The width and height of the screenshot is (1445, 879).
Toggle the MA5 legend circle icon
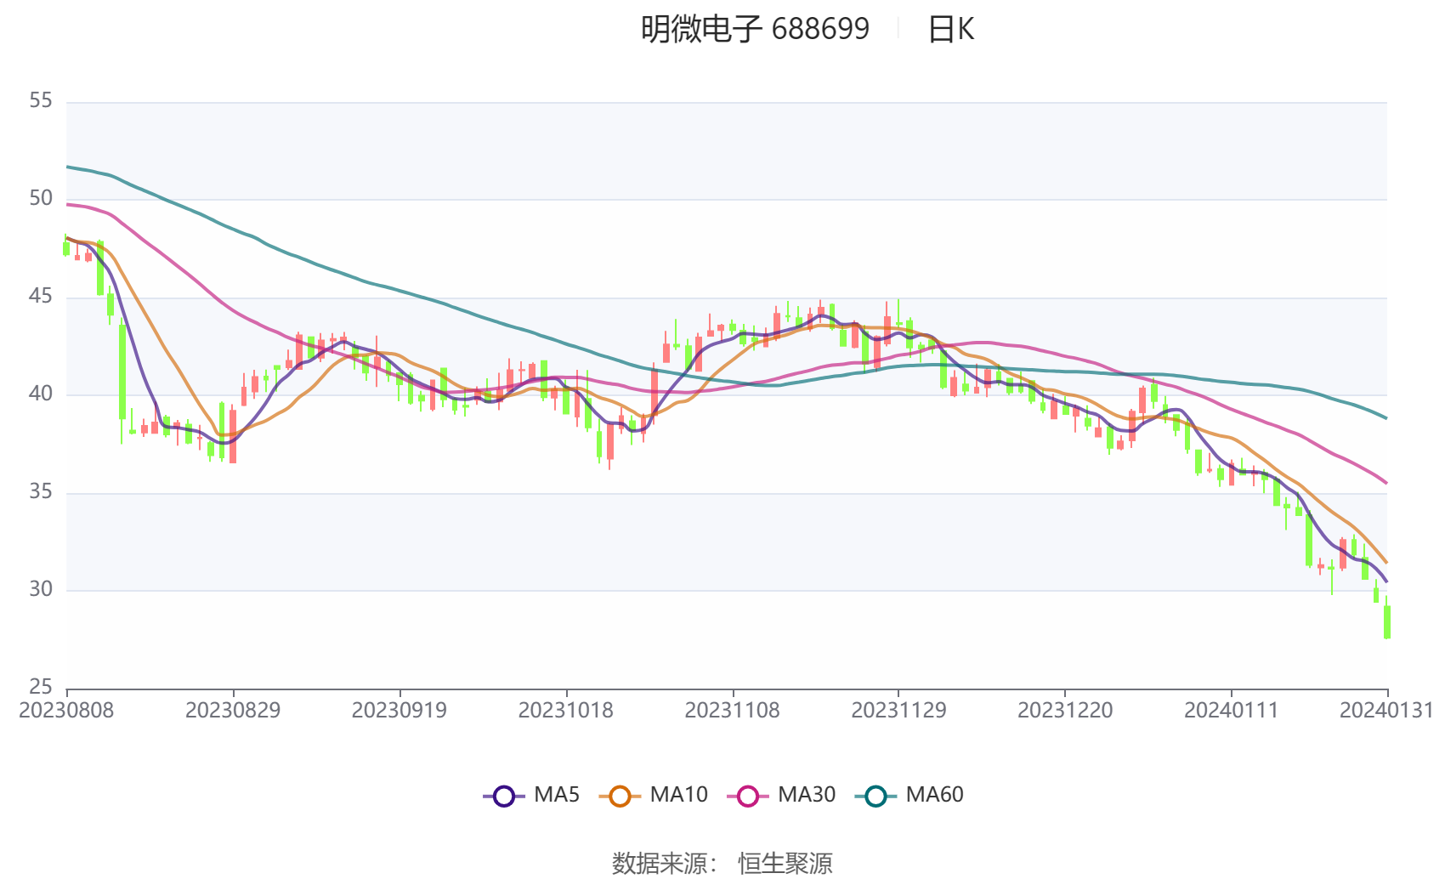[x=504, y=797]
